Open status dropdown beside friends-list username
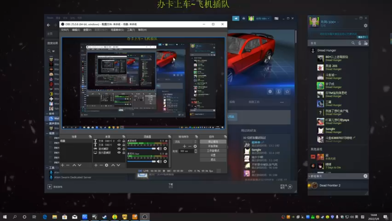 (x=338, y=22)
